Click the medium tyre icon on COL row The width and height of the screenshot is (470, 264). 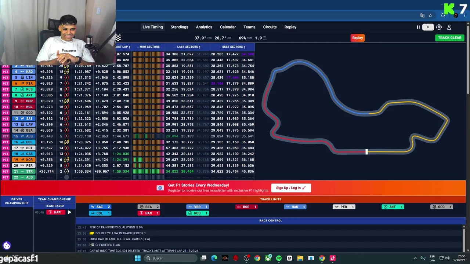pos(66,142)
